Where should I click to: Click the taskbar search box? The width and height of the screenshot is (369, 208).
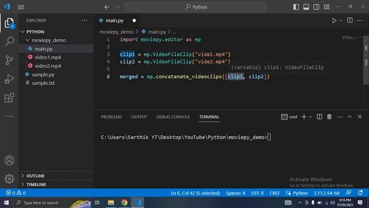click(x=52, y=203)
